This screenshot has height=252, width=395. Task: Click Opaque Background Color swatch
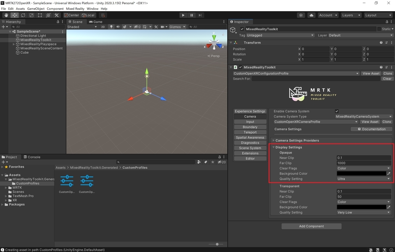pyautogui.click(x=361, y=174)
